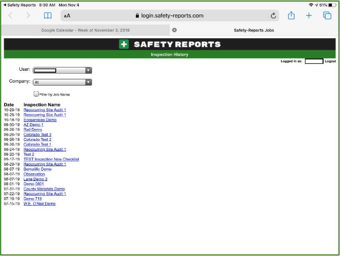Open Colorado Test 1 inspection
The height and width of the screenshot is (256, 340).
(x=37, y=144)
